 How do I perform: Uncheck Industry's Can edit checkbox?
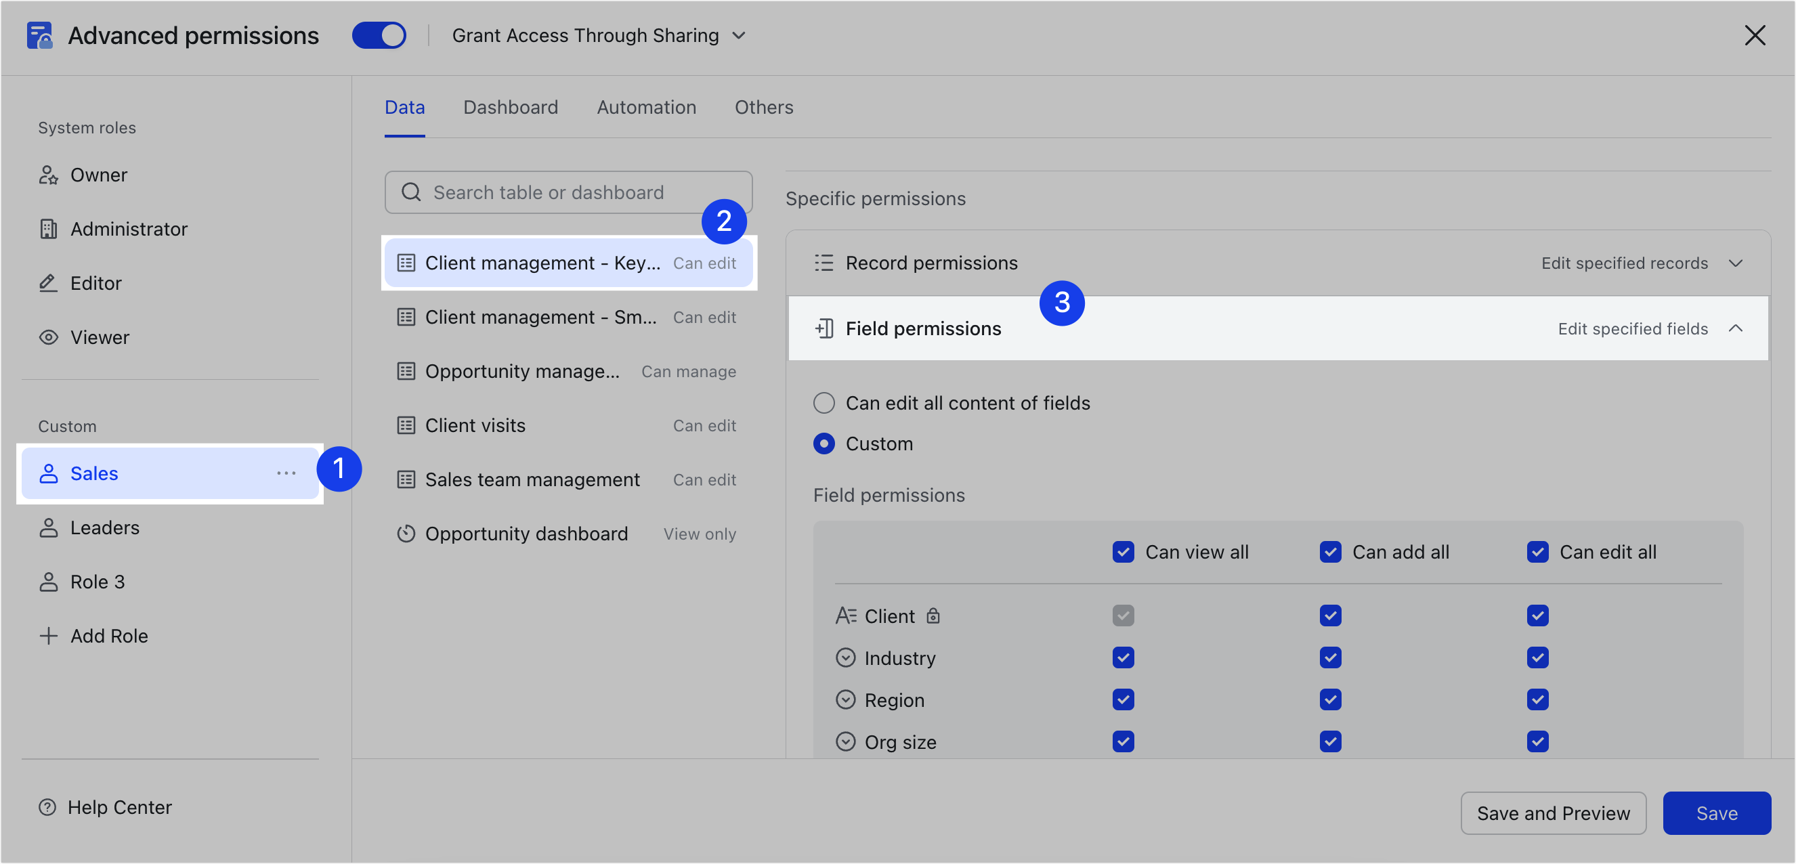point(1537,657)
